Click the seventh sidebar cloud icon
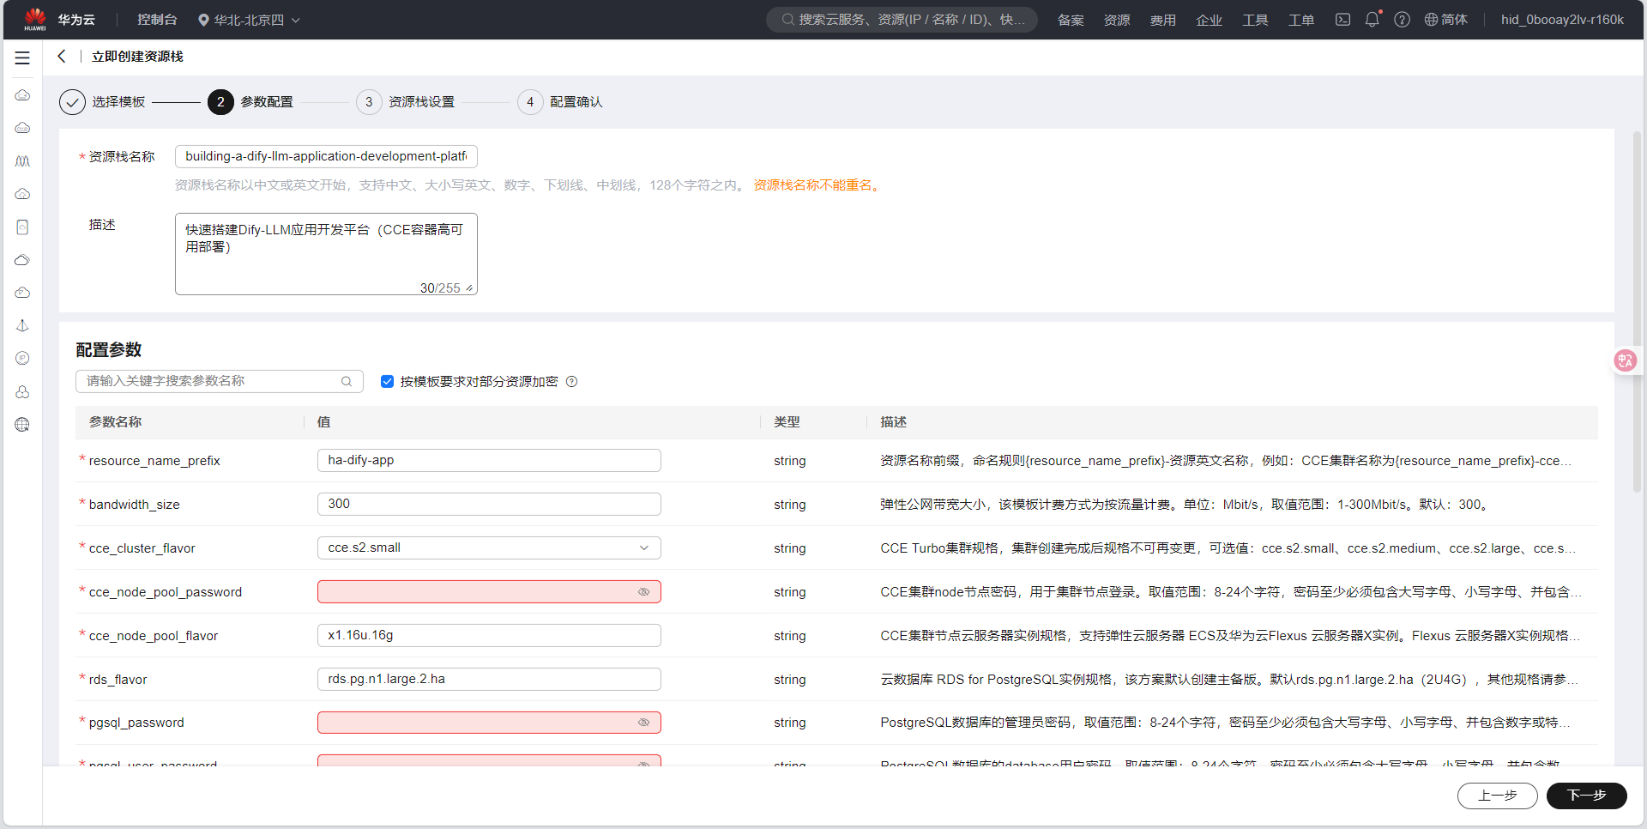Image resolution: width=1647 pixels, height=829 pixels. click(x=22, y=293)
